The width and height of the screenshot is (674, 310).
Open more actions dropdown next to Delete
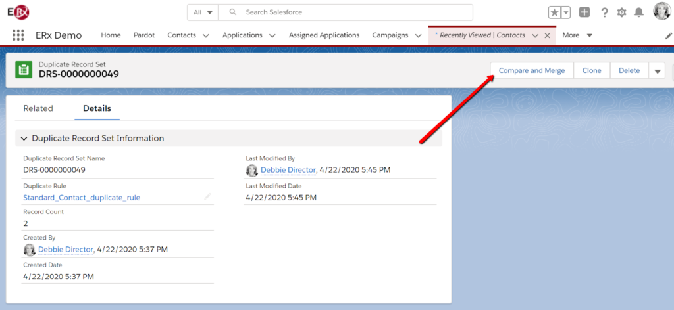tap(657, 71)
